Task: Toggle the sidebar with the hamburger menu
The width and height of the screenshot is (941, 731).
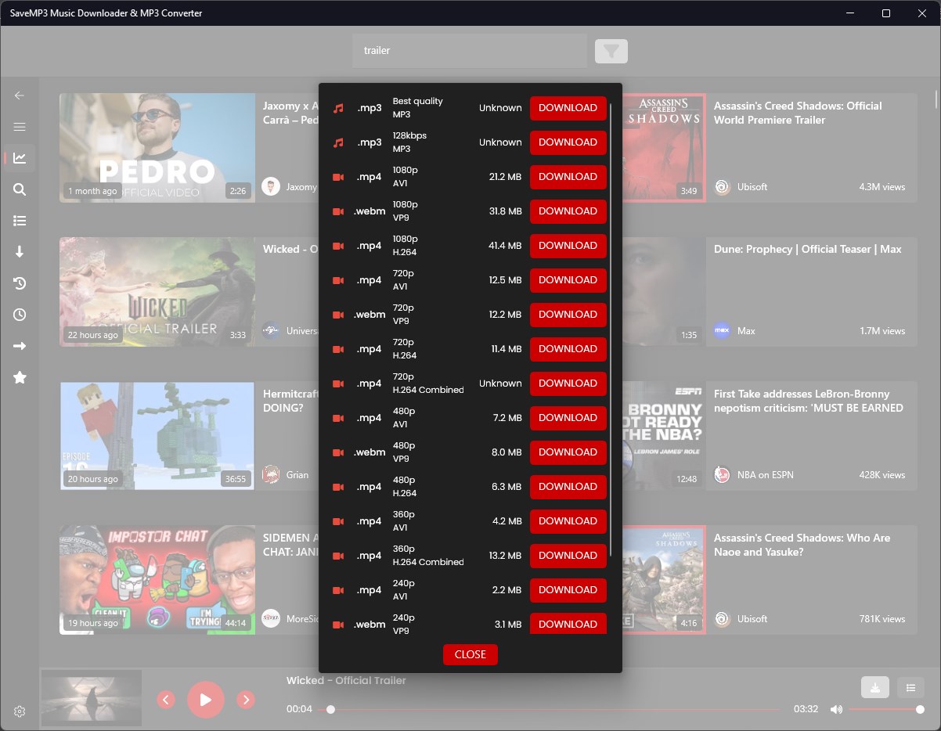Action: tap(19, 126)
